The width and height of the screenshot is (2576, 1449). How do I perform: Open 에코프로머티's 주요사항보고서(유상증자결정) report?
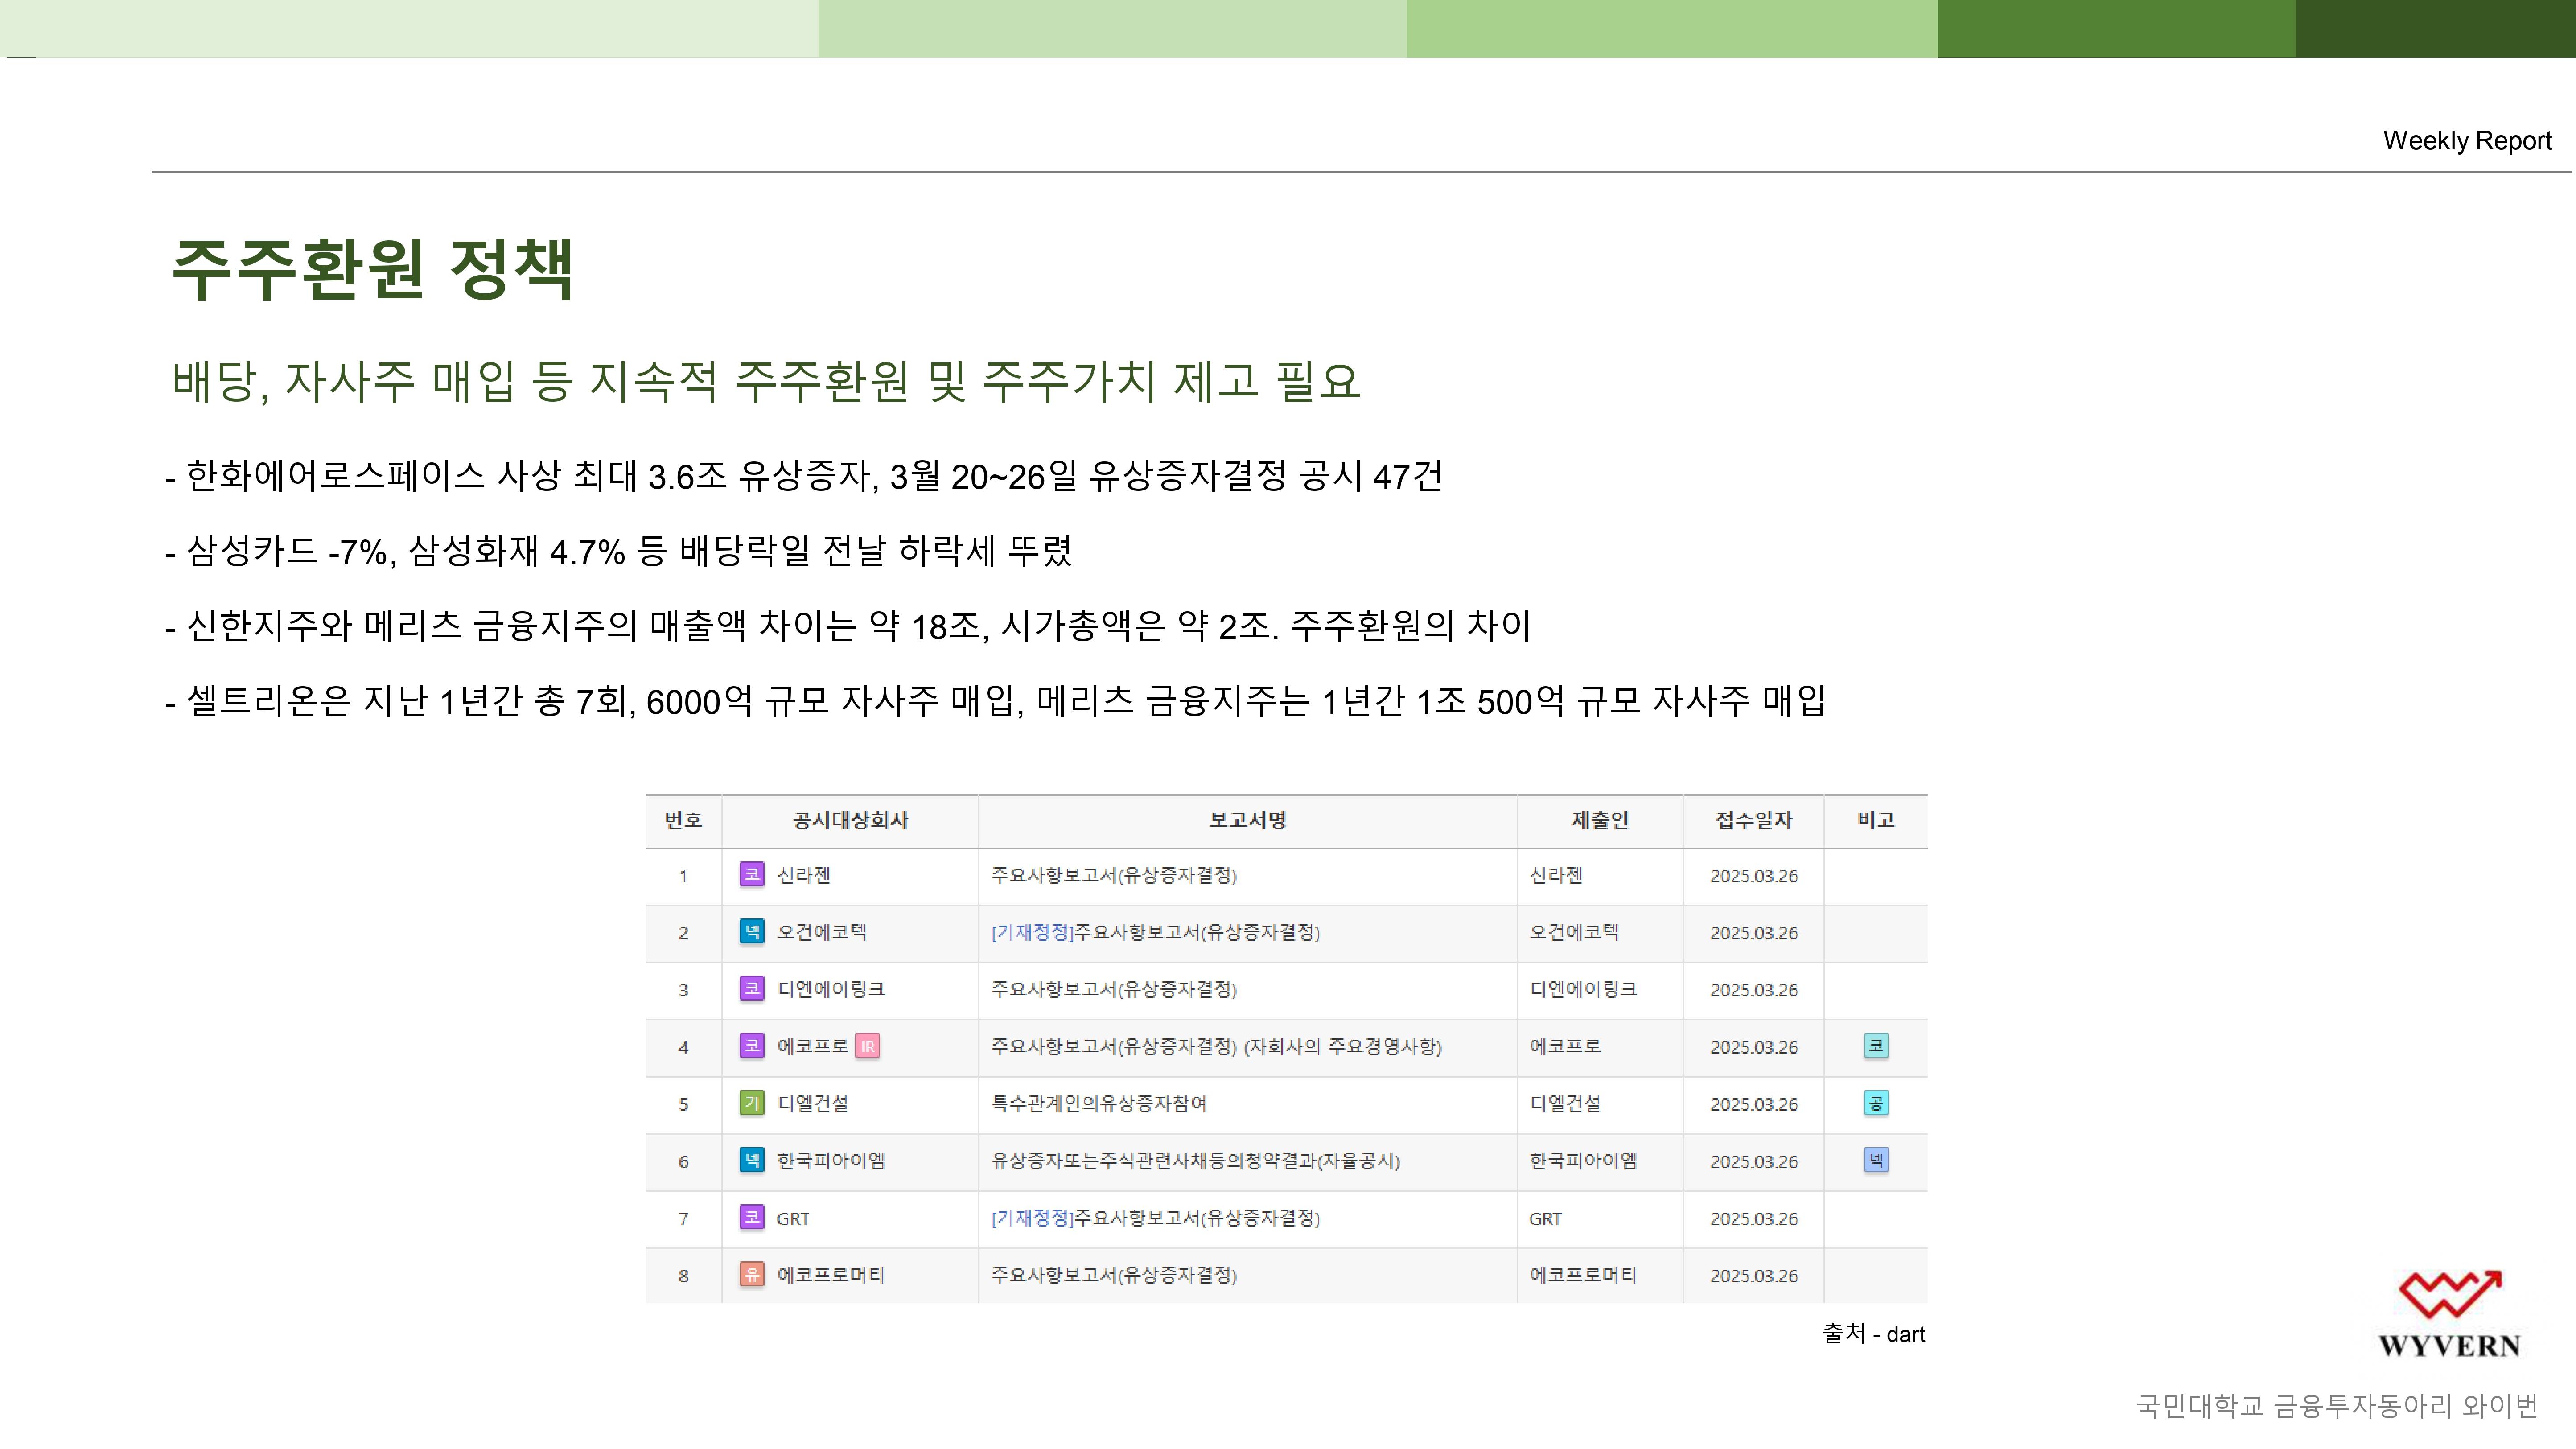tap(1114, 1275)
